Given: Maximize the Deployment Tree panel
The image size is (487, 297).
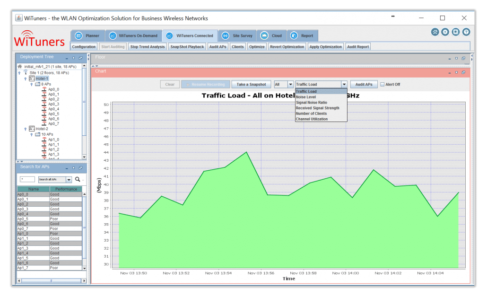Looking at the screenshot, I should (x=74, y=58).
